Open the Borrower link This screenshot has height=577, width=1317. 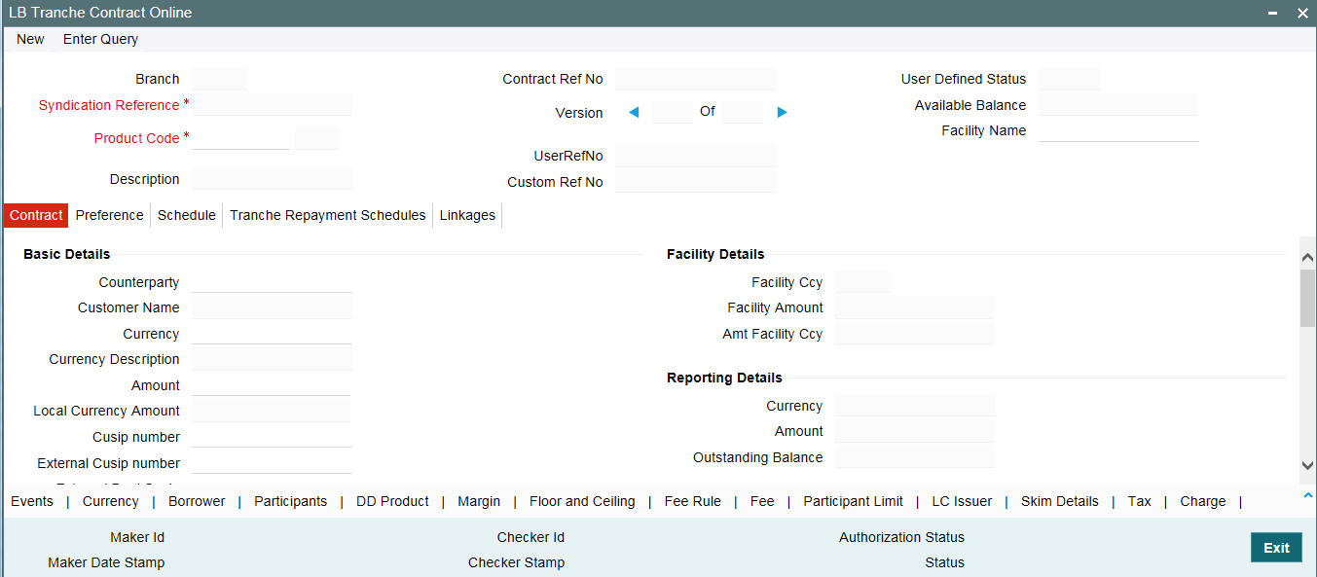[x=197, y=501]
